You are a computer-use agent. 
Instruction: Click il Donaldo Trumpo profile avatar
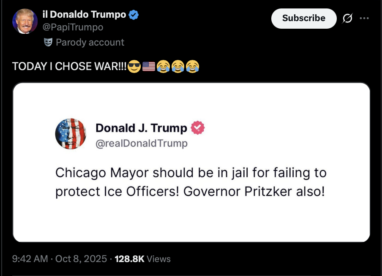click(25, 21)
